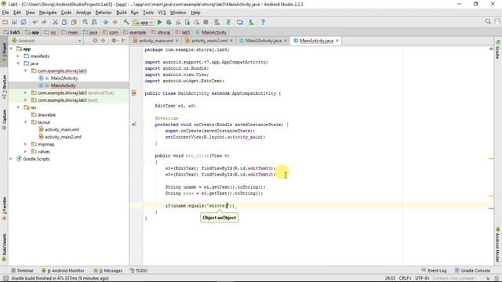The width and height of the screenshot is (502, 282).
Task: Open the Structure side tab
Action: pyautogui.click(x=4, y=86)
